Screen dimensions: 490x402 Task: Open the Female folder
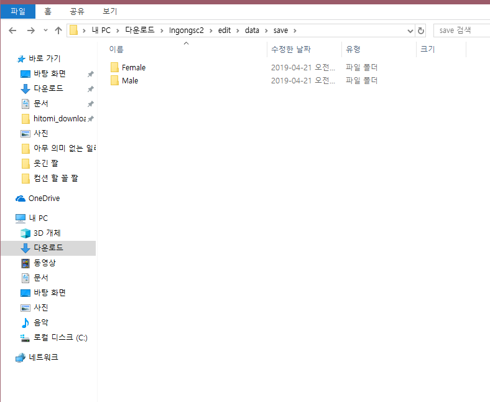coord(133,67)
